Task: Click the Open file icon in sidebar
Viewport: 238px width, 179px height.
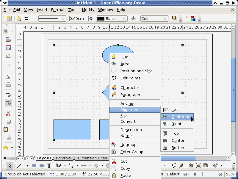Action: 8,40
